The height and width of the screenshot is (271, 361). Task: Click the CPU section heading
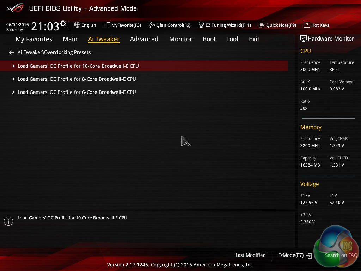[306, 51]
